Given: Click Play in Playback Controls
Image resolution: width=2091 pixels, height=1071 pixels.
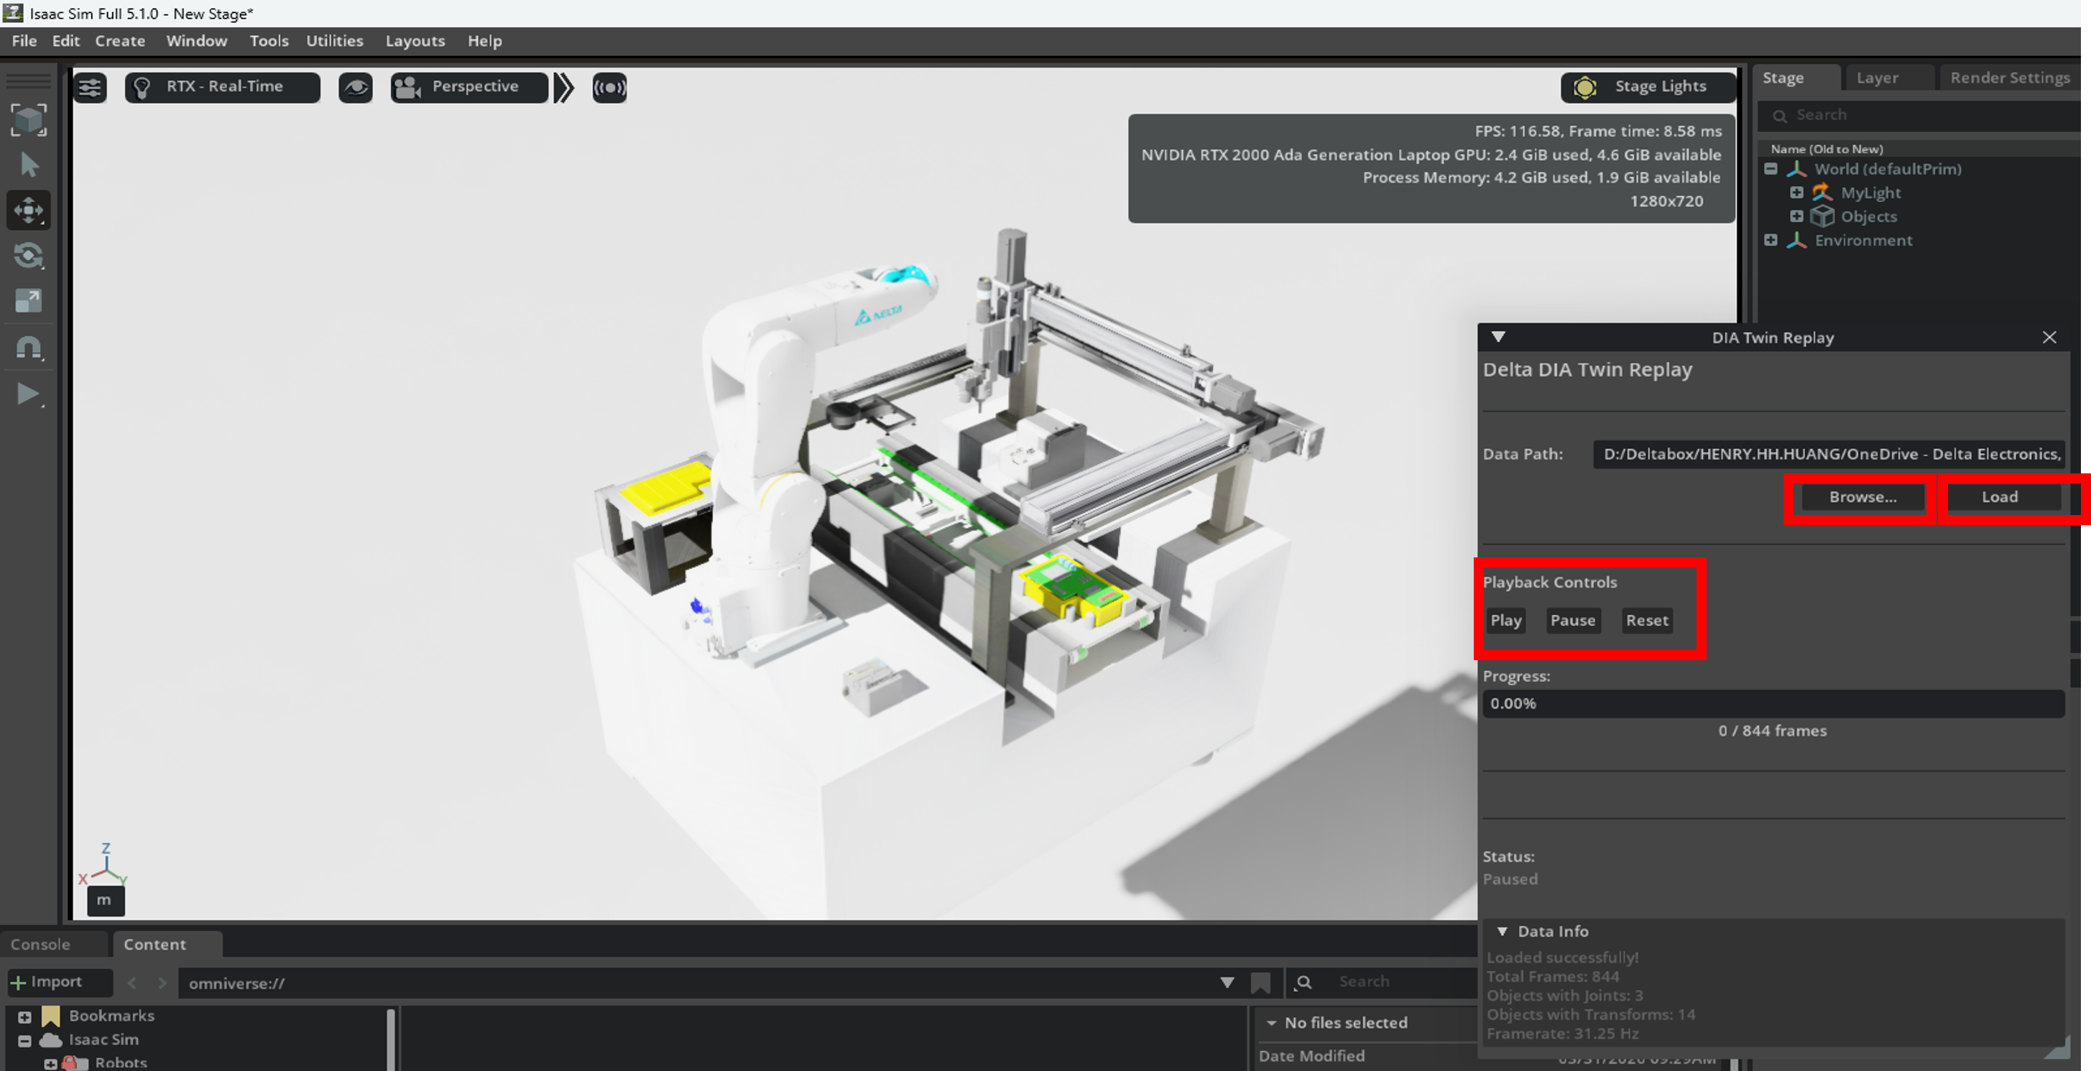Looking at the screenshot, I should [1506, 621].
